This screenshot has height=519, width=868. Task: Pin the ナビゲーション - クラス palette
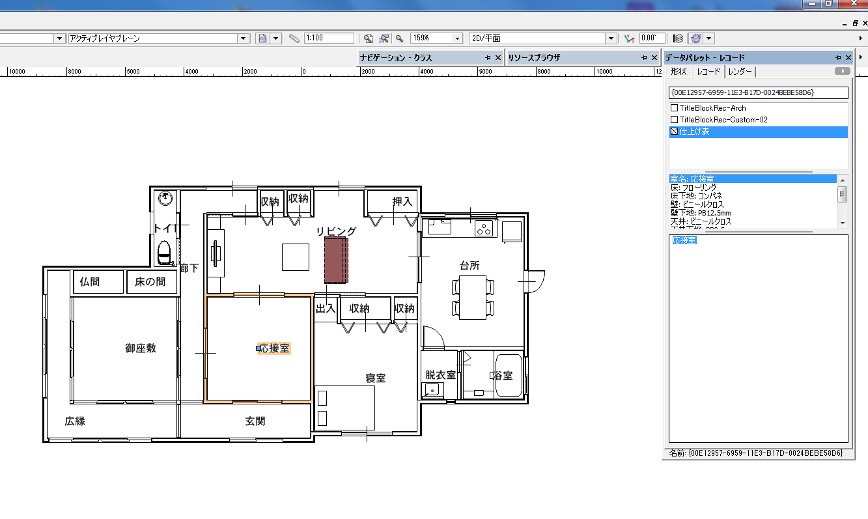click(x=488, y=58)
